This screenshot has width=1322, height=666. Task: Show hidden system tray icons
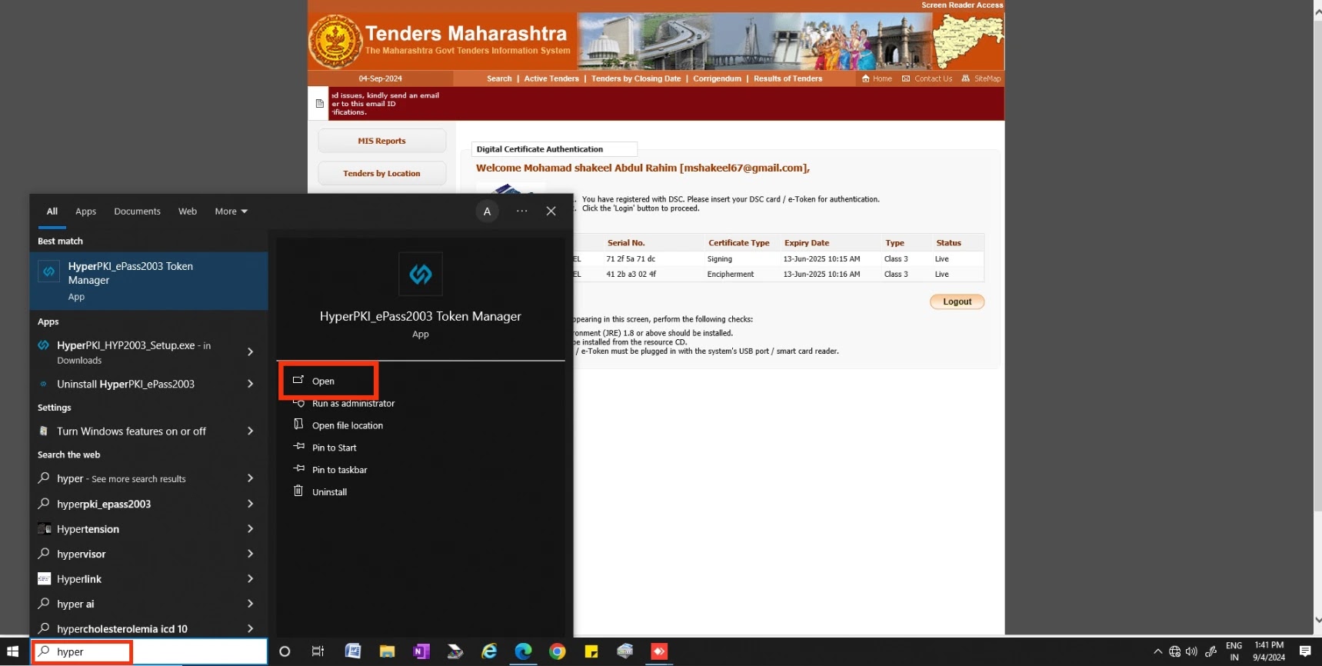pyautogui.click(x=1157, y=651)
